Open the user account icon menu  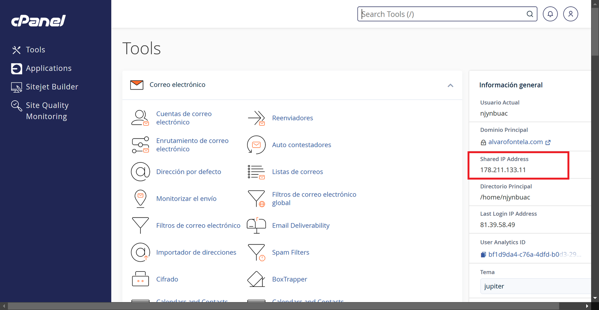[x=571, y=14]
